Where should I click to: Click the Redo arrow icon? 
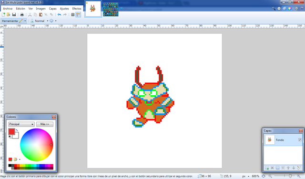point(65,15)
